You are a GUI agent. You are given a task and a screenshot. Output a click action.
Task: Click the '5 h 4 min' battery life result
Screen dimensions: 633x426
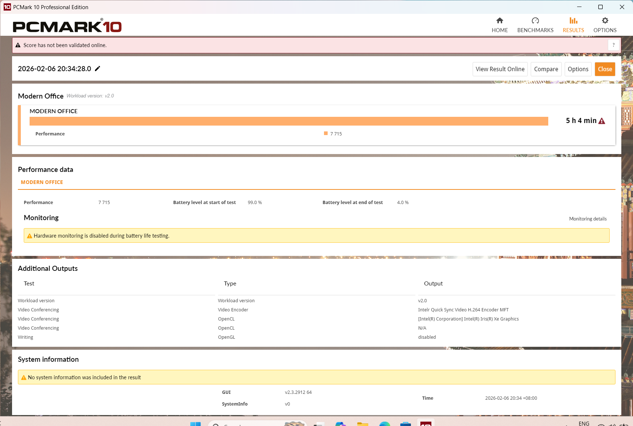click(x=581, y=120)
